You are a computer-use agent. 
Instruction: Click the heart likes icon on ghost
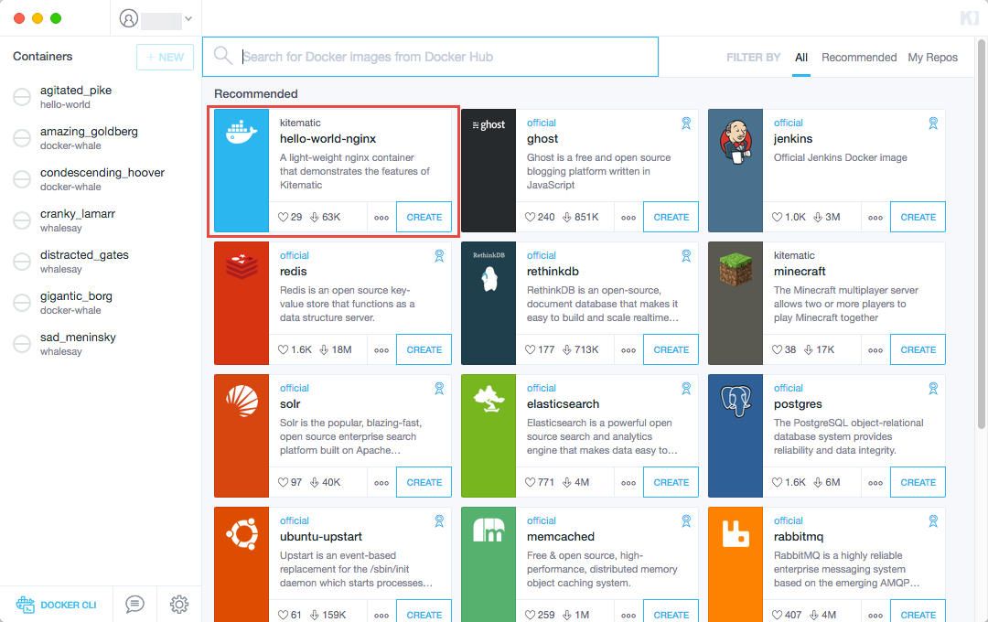point(530,217)
